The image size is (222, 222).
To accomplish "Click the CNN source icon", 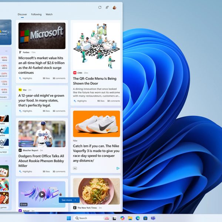I will tap(75, 73).
